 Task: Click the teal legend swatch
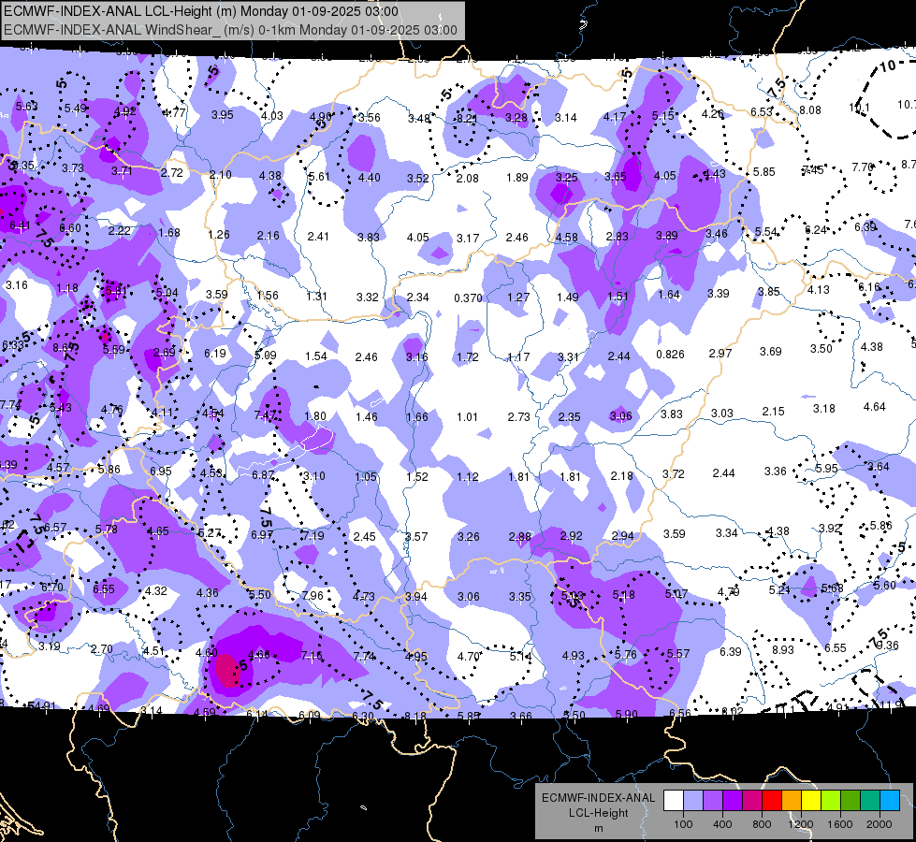tap(870, 801)
